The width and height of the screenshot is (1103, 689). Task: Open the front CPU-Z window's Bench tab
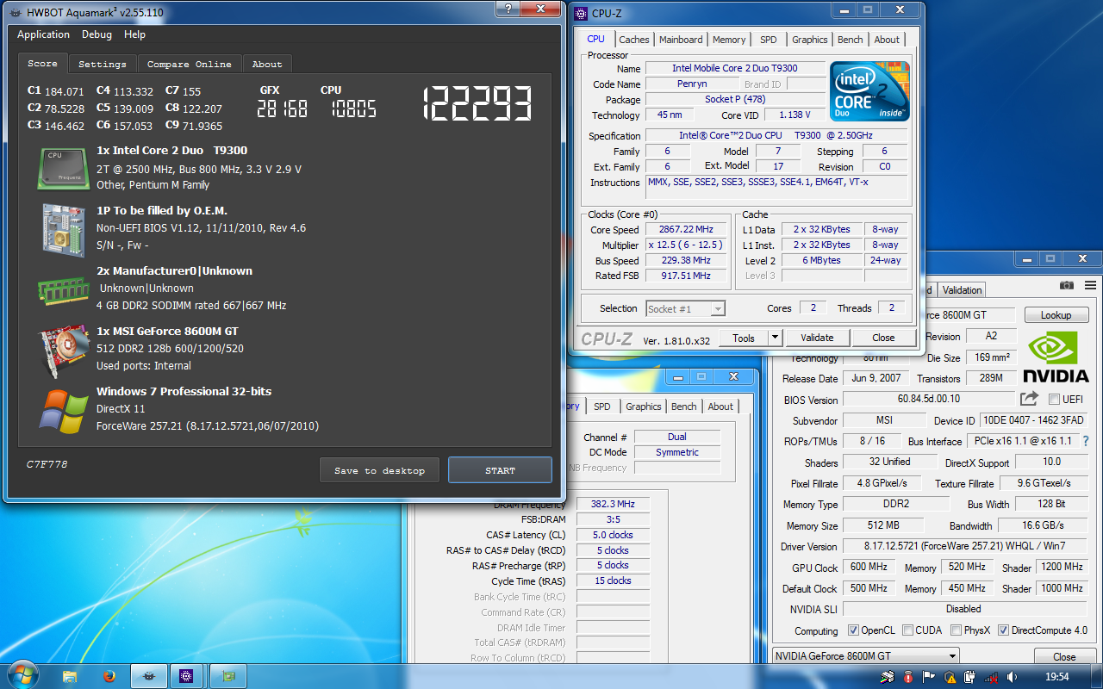pyautogui.click(x=851, y=40)
